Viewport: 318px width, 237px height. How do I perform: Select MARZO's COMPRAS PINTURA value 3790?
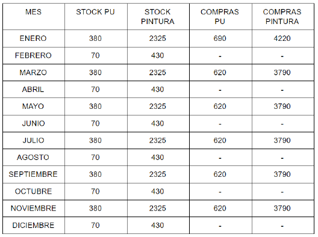coord(282,73)
